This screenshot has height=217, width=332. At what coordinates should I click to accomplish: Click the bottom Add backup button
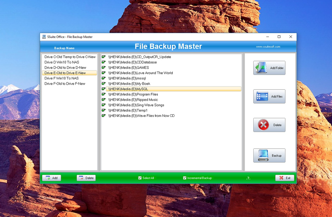52,178
